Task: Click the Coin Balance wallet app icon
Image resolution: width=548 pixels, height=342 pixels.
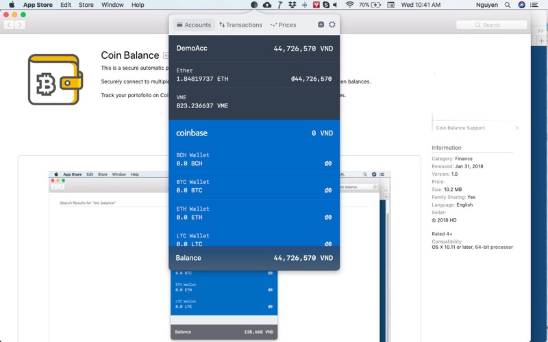Action: 55,79
